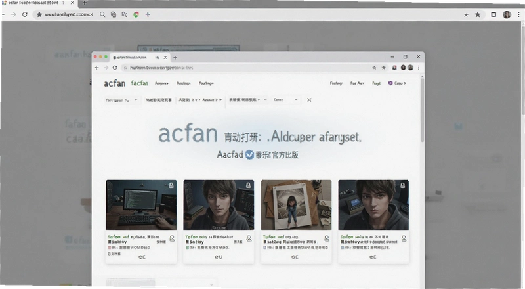Close the outer browser's current tab
This screenshot has width=525, height=289.
tap(72, 3)
